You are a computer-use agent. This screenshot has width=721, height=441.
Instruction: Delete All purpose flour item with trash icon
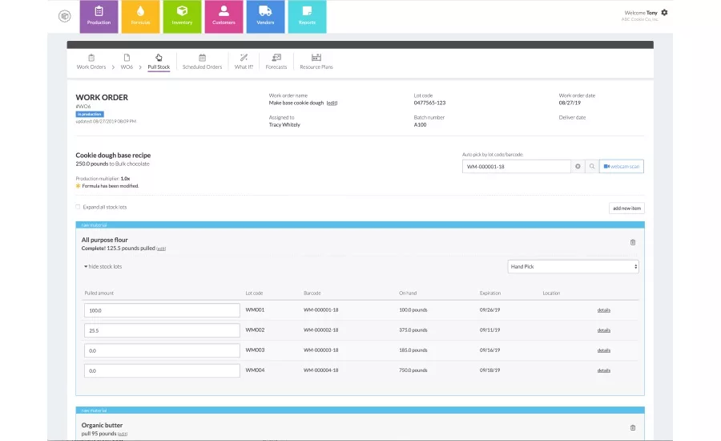point(633,242)
